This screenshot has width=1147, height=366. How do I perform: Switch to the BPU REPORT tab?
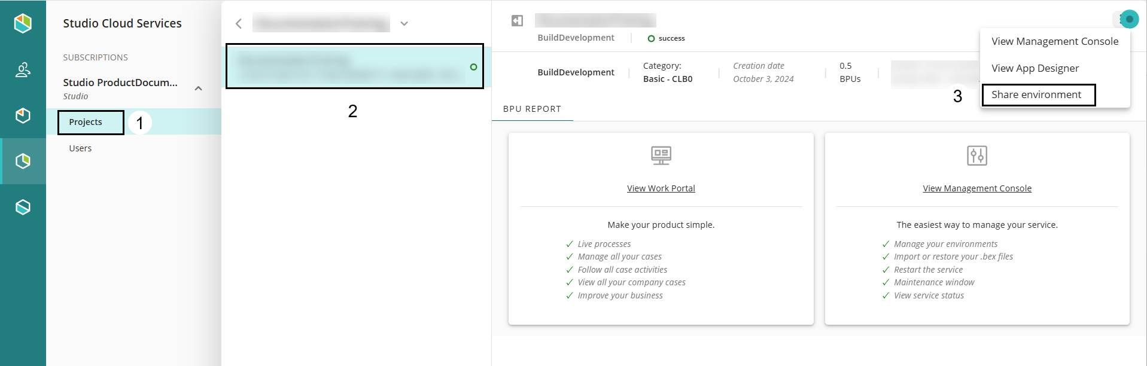532,109
